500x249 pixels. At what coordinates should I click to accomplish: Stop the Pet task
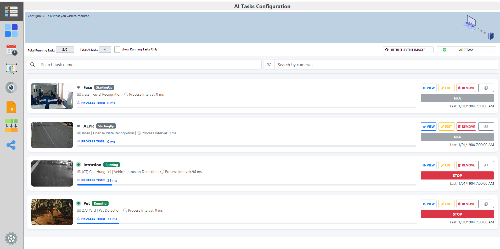coord(457,214)
